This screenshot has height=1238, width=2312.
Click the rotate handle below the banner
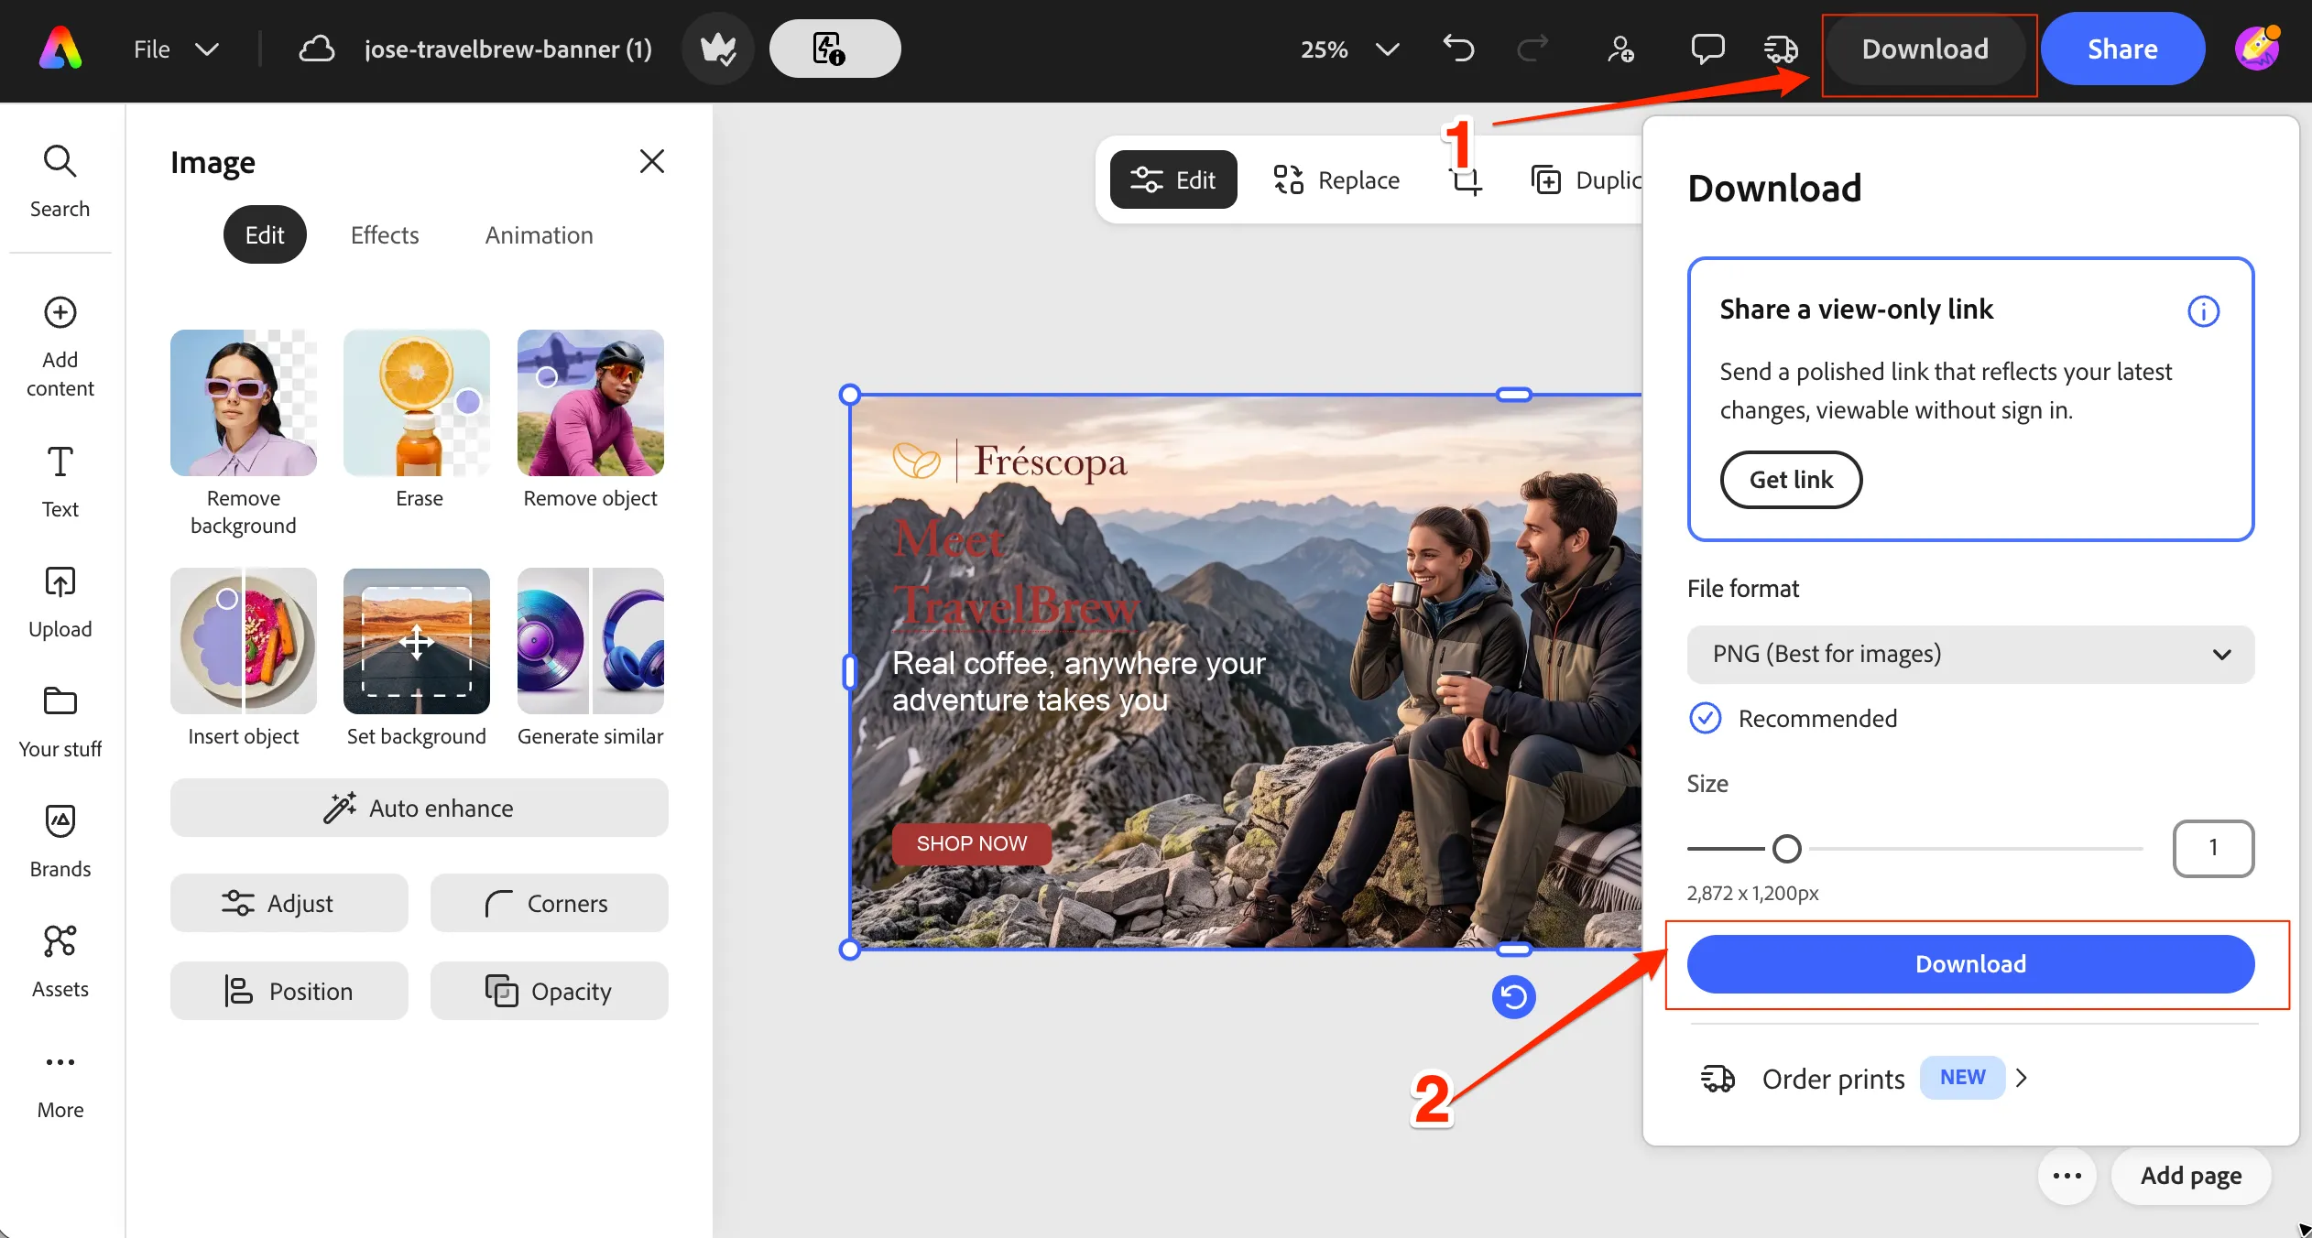coord(1513,996)
